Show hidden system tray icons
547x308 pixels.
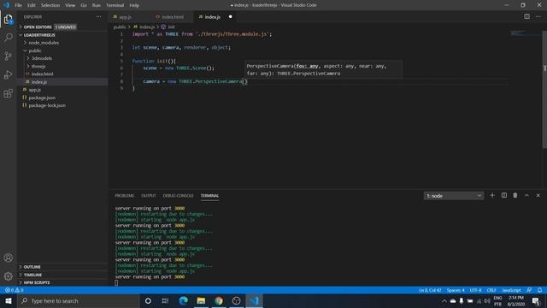click(444, 300)
